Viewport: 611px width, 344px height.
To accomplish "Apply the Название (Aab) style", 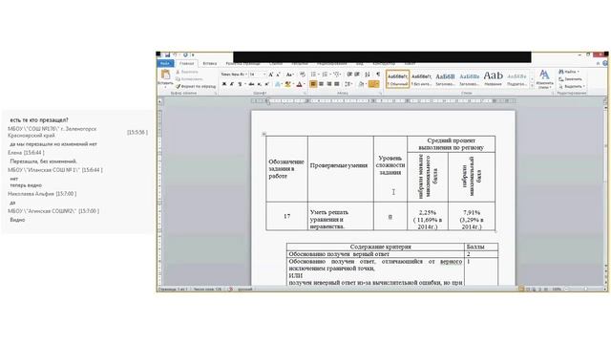I will [493, 78].
